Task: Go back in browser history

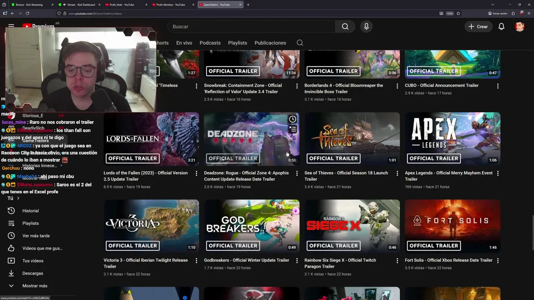Action: point(12,13)
